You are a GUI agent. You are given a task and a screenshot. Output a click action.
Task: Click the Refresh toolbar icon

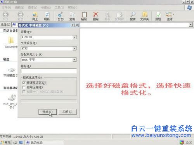click(x=47, y=15)
